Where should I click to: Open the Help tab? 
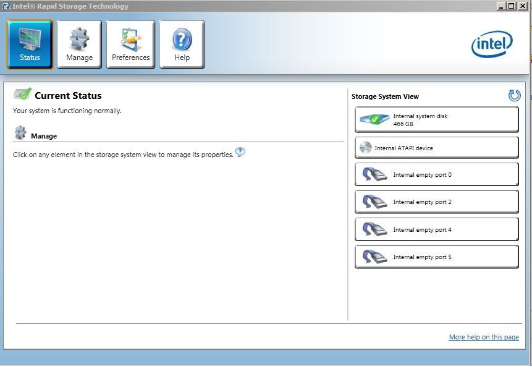pyautogui.click(x=182, y=45)
